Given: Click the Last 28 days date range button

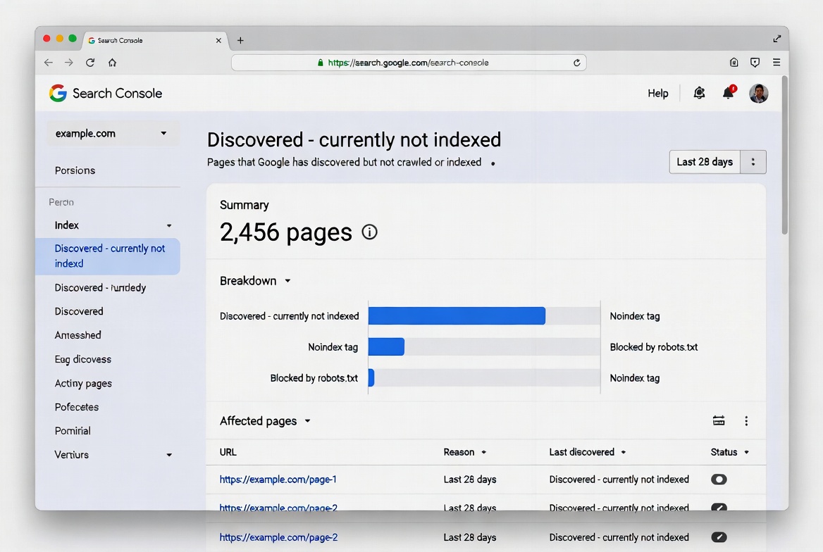Looking at the screenshot, I should [x=703, y=161].
